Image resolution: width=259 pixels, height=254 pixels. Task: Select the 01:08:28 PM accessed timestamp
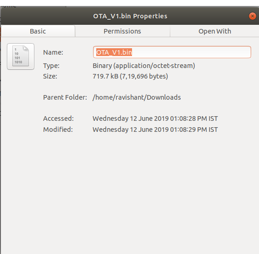[188, 119]
